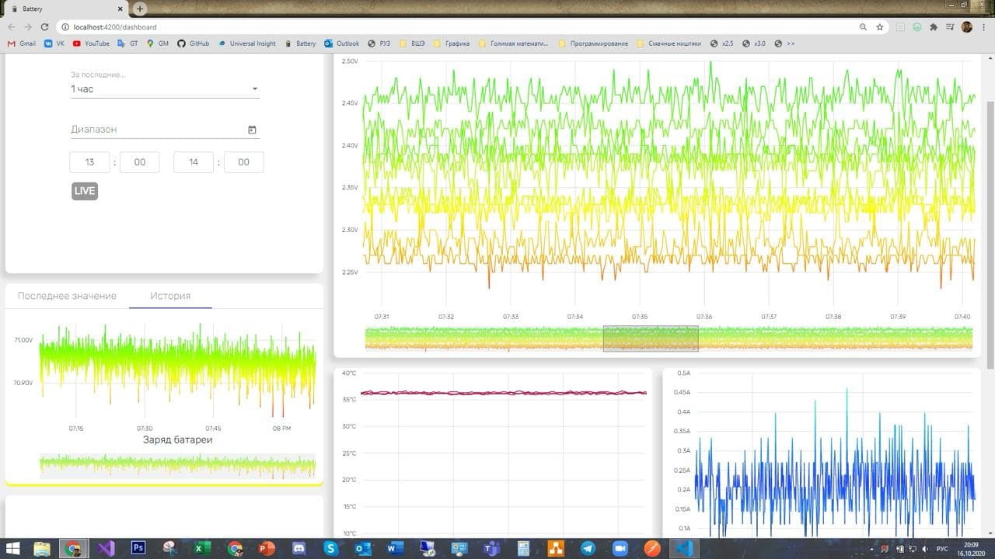Open the Windows Start menu
995x559 pixels.
pyautogui.click(x=14, y=548)
